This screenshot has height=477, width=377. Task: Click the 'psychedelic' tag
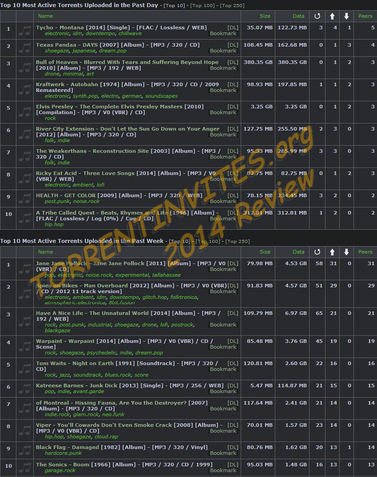point(102,353)
